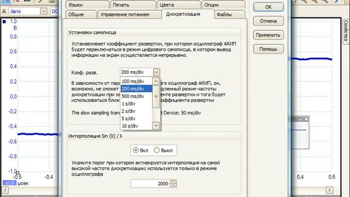Turn interpolation on with Вкл
350x197 pixels.
(141, 150)
